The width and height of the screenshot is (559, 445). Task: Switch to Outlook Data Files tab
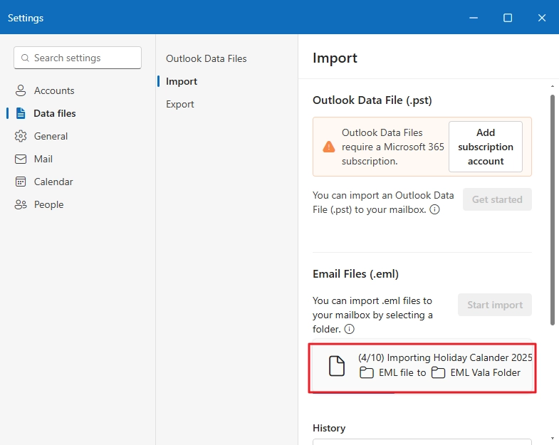206,58
